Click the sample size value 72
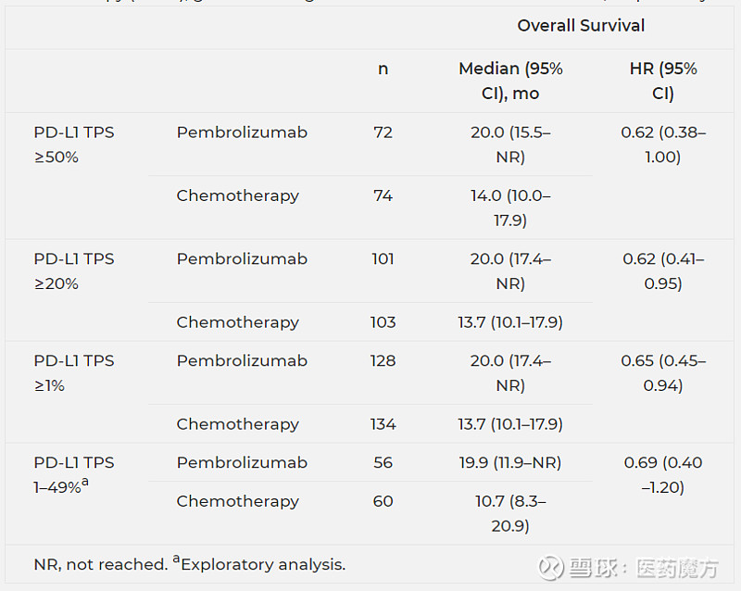Viewport: 741px width, 591px height. click(x=383, y=132)
